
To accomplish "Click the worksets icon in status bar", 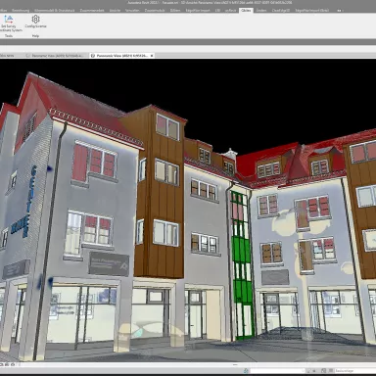I will 247,371.
